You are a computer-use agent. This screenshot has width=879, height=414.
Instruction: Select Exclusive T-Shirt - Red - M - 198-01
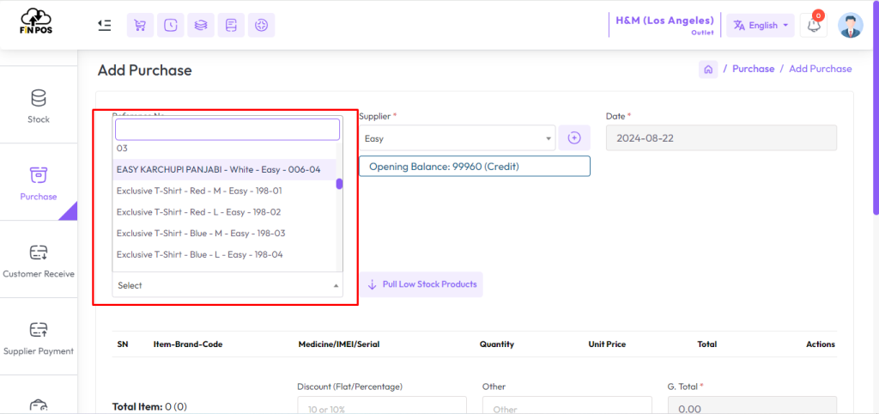click(x=224, y=191)
